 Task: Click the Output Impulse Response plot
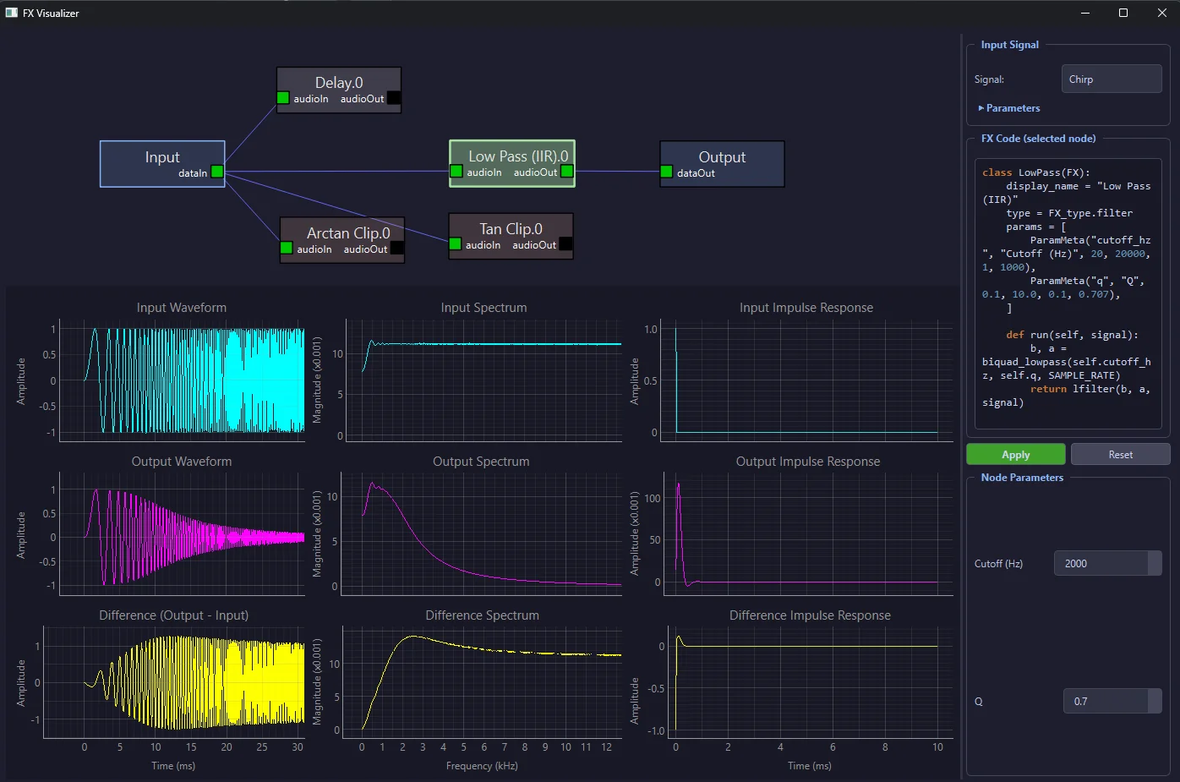[809, 534]
